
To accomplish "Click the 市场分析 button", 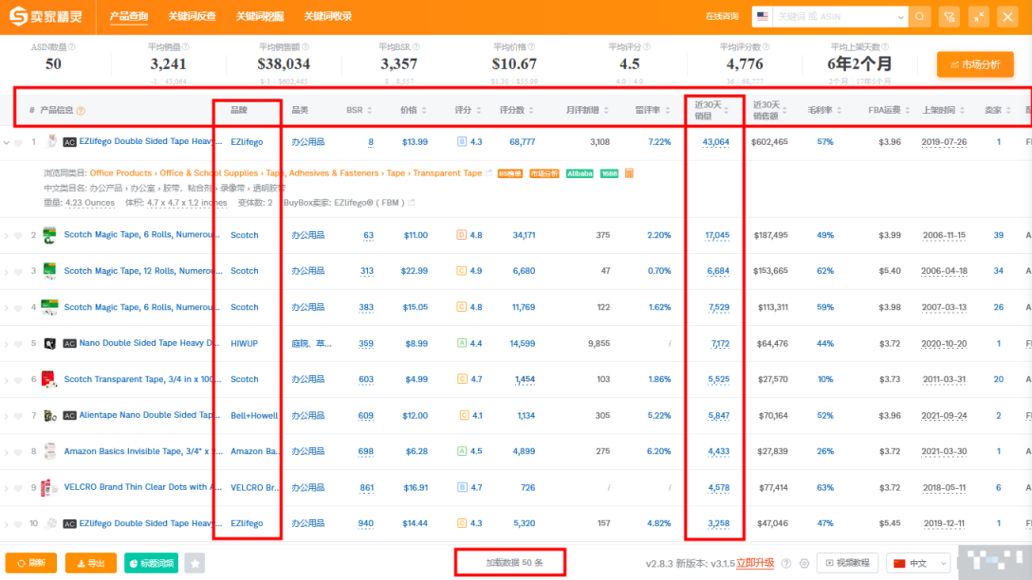I will click(975, 64).
